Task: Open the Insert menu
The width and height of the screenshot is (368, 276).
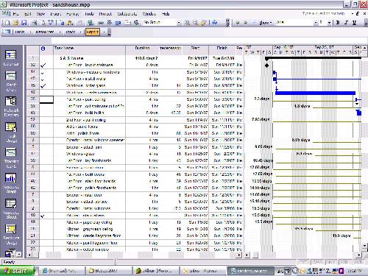Action: pyautogui.click(x=55, y=14)
